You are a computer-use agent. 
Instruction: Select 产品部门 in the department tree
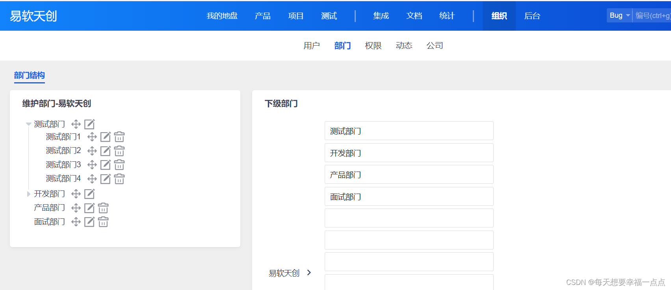49,208
